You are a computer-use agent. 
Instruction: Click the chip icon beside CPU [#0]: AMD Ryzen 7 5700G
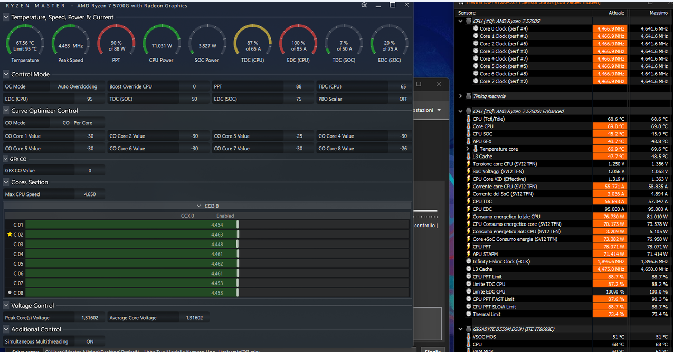click(x=469, y=21)
